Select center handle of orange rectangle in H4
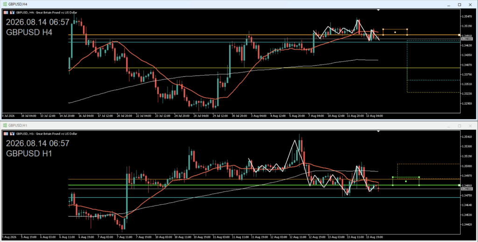Viewport: 478px width, 242px height. click(395, 32)
